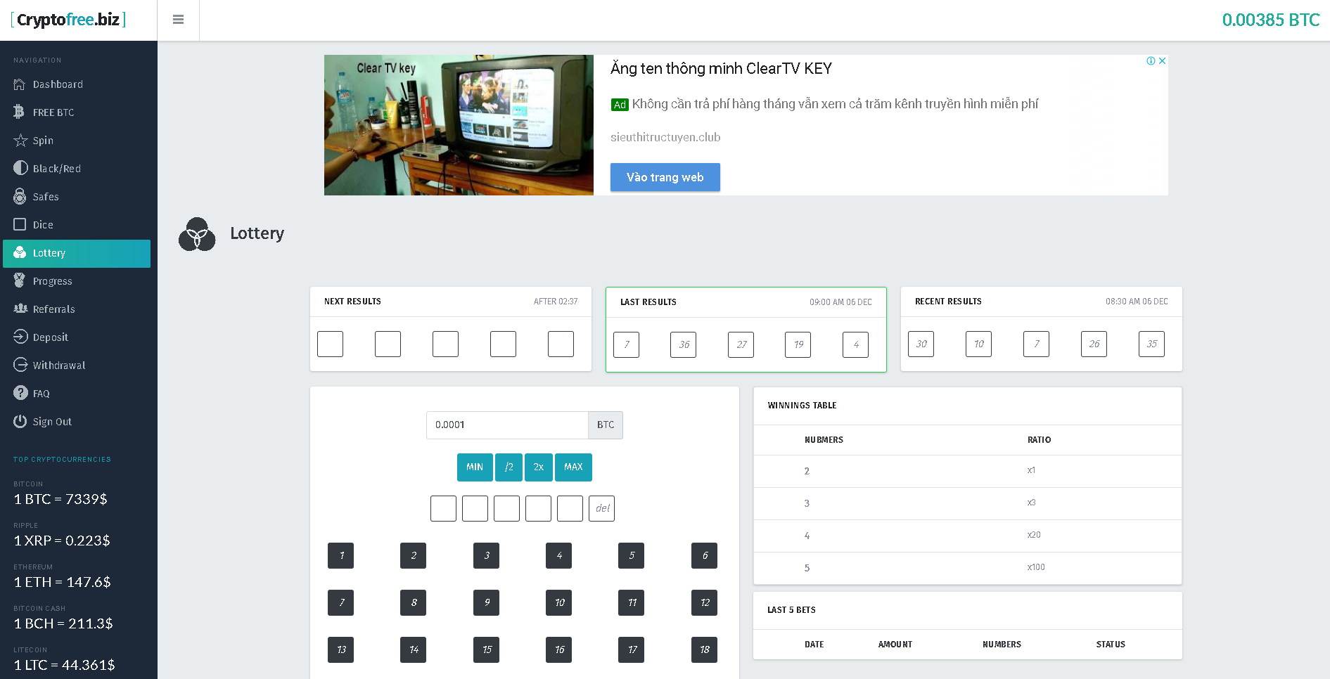Select lottery number 3
Screen dimensions: 1330x679
(487, 555)
